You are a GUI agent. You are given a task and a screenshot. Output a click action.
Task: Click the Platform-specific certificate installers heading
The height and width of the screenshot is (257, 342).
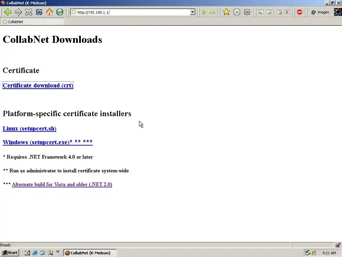click(67, 114)
